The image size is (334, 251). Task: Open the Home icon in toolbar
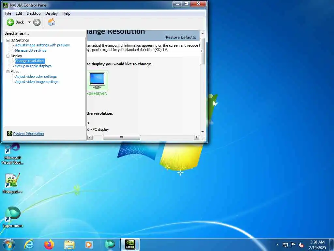click(x=51, y=22)
